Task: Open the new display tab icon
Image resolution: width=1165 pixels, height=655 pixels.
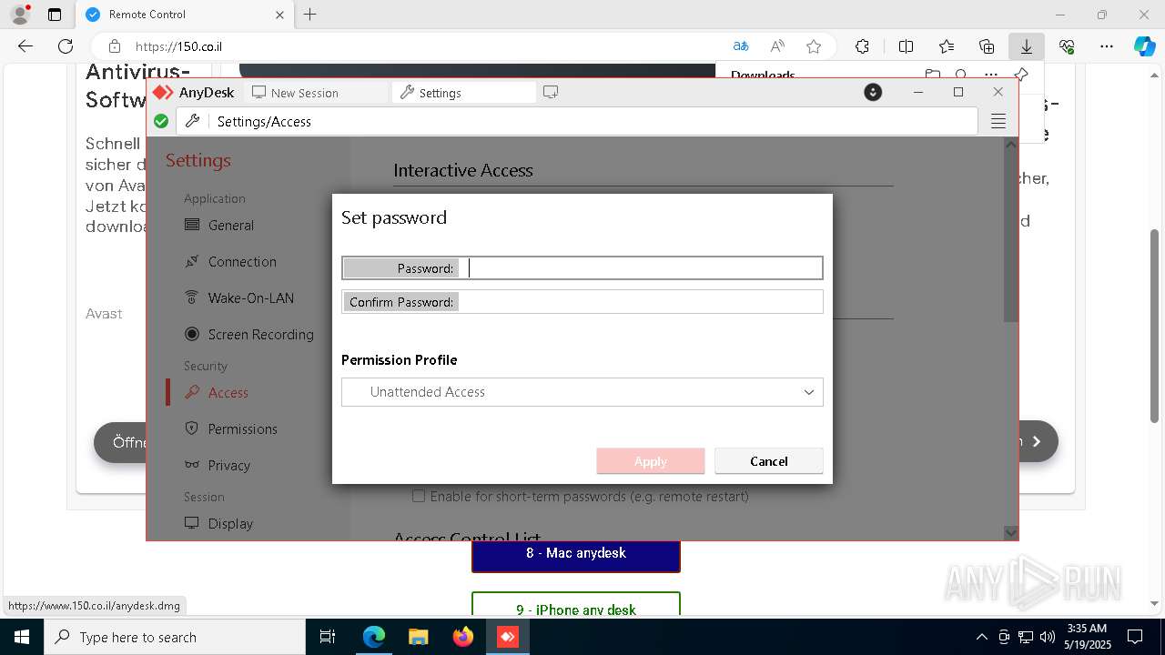Action: pos(551,92)
